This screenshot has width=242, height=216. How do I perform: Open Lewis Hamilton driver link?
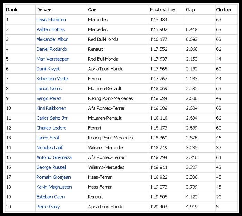coord(51,20)
